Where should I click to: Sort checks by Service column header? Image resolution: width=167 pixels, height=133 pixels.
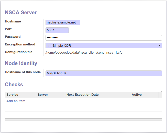click(x=12, y=95)
